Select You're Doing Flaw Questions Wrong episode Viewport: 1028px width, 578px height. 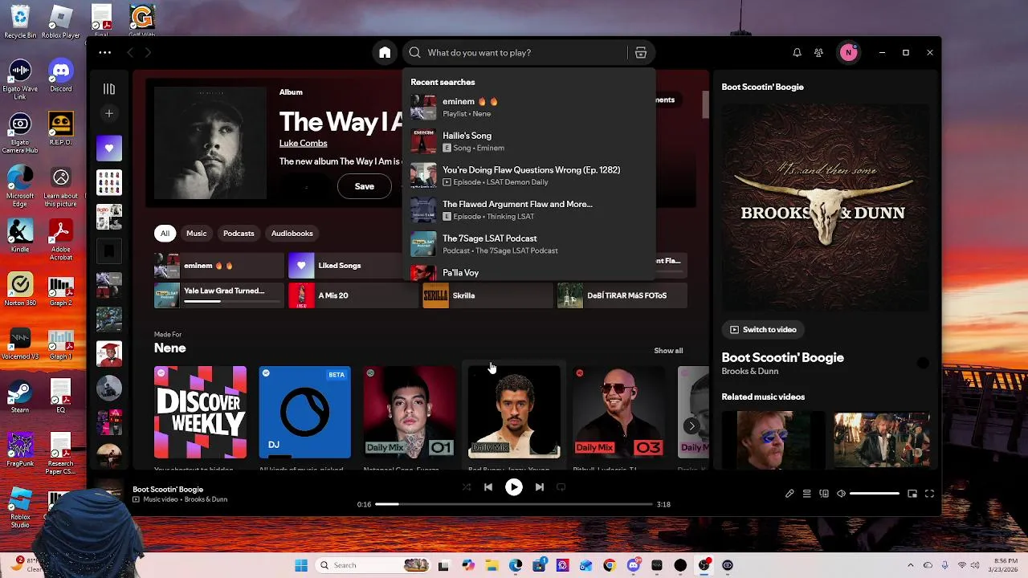[529, 176]
